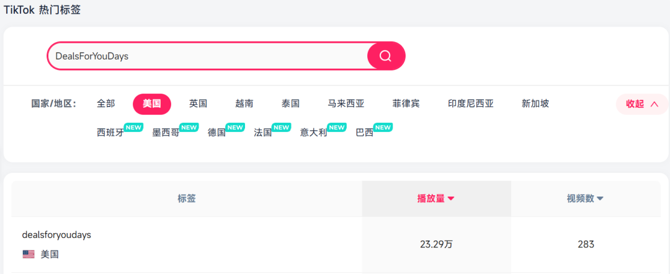The image size is (670, 274).
Task: Click the 美国 label under dealsforyoudays
Action: pos(50,255)
